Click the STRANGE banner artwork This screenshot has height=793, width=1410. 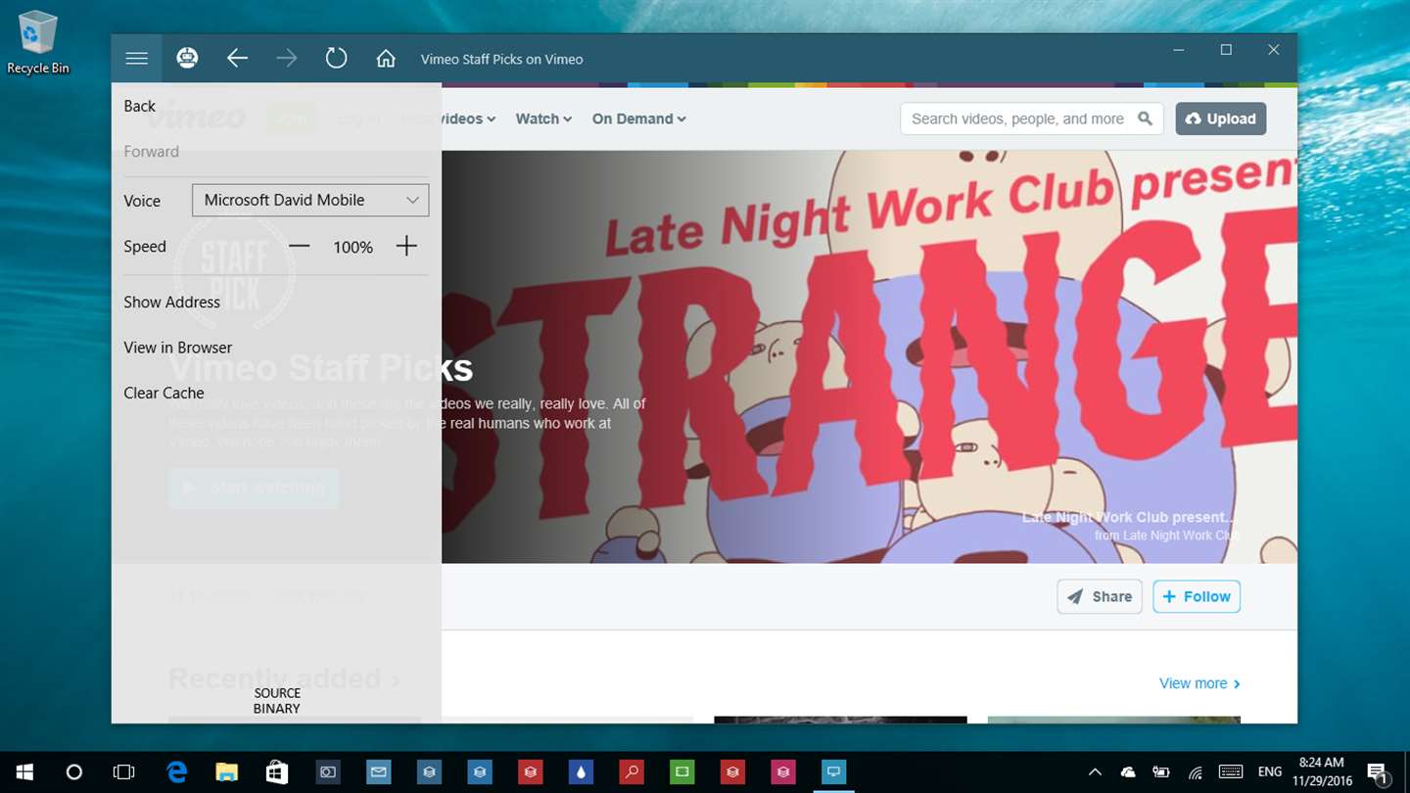(x=869, y=356)
